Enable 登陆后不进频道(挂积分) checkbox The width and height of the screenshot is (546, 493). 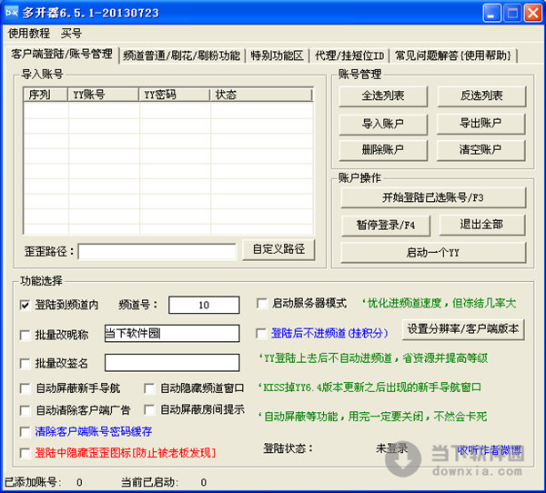pos(261,334)
